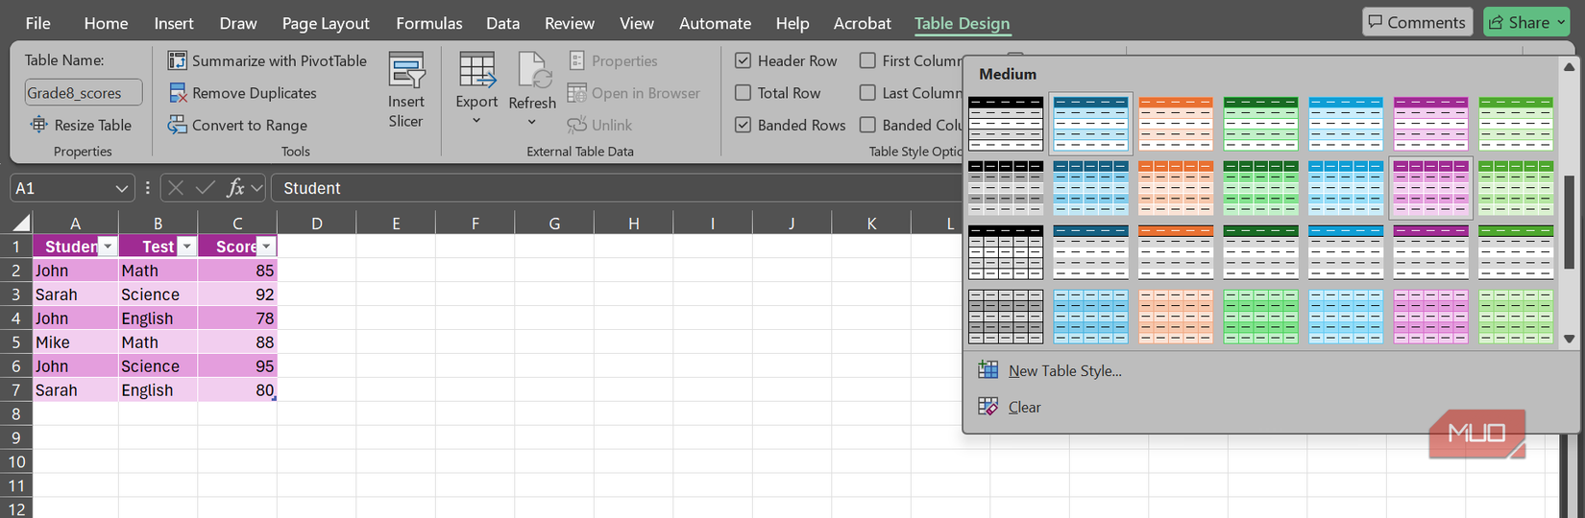Expand the function dropdown beside fx
Viewport: 1585px width, 518px height.
click(x=256, y=188)
